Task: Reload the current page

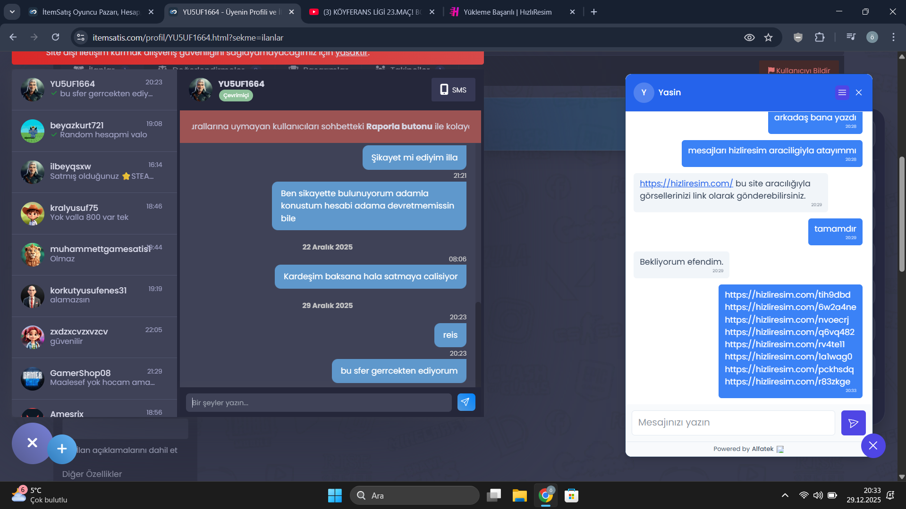Action: 55,37
